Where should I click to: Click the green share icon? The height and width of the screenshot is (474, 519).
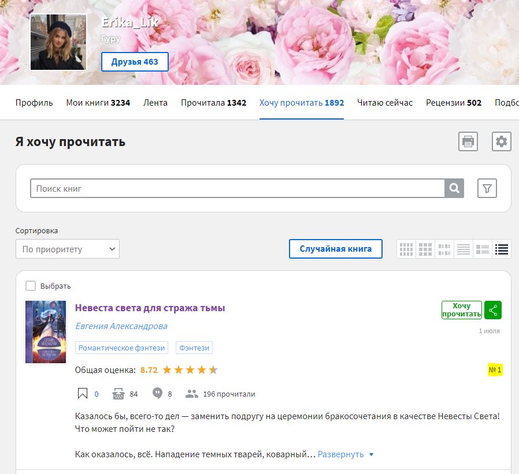tap(493, 310)
